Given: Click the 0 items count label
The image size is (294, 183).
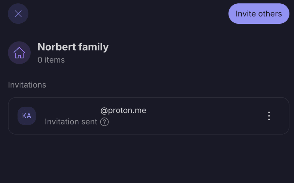Looking at the screenshot, I should (x=51, y=60).
